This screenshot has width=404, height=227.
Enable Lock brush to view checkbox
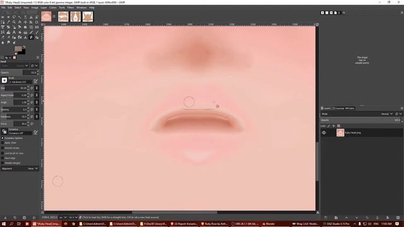[3, 153]
